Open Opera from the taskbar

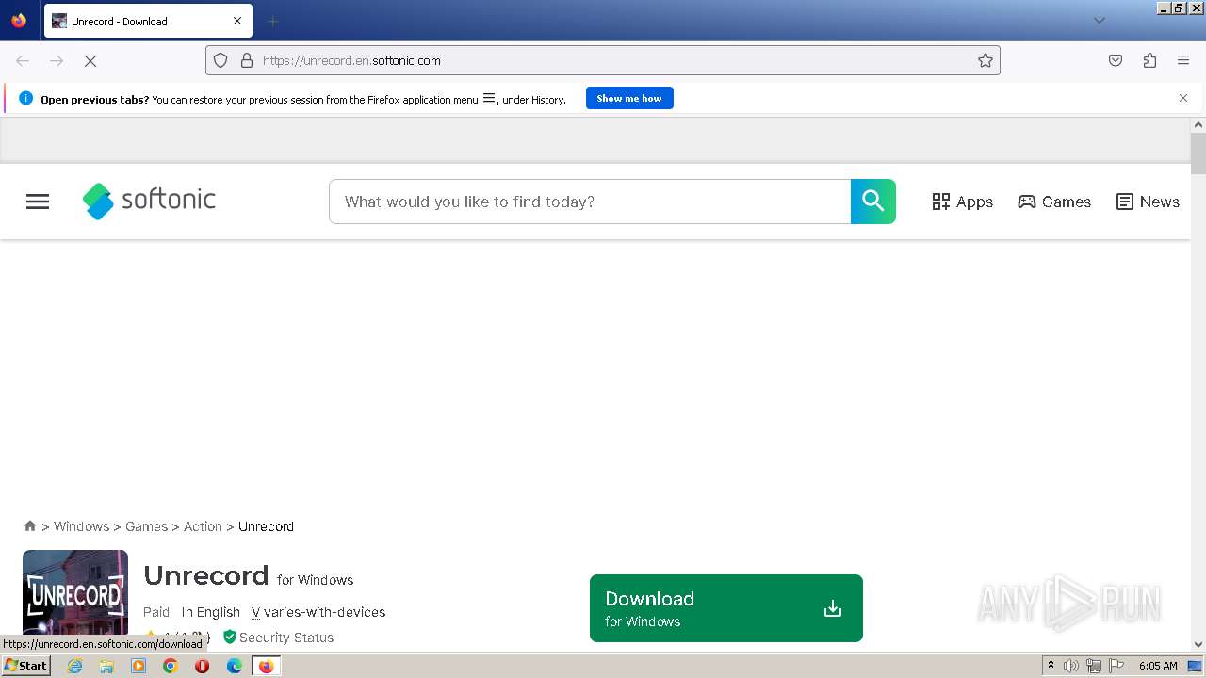point(202,666)
